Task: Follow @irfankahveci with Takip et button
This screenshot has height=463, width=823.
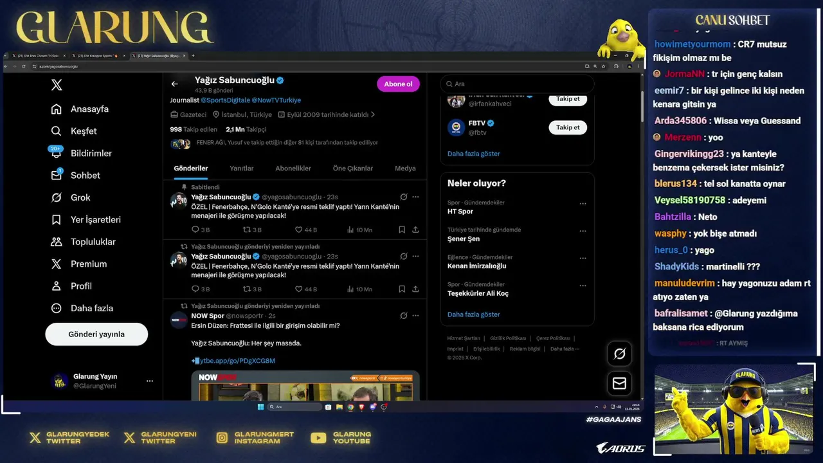Action: tap(568, 99)
